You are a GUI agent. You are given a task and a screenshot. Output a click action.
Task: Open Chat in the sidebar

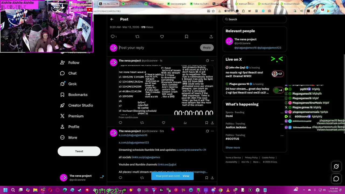point(68,73)
